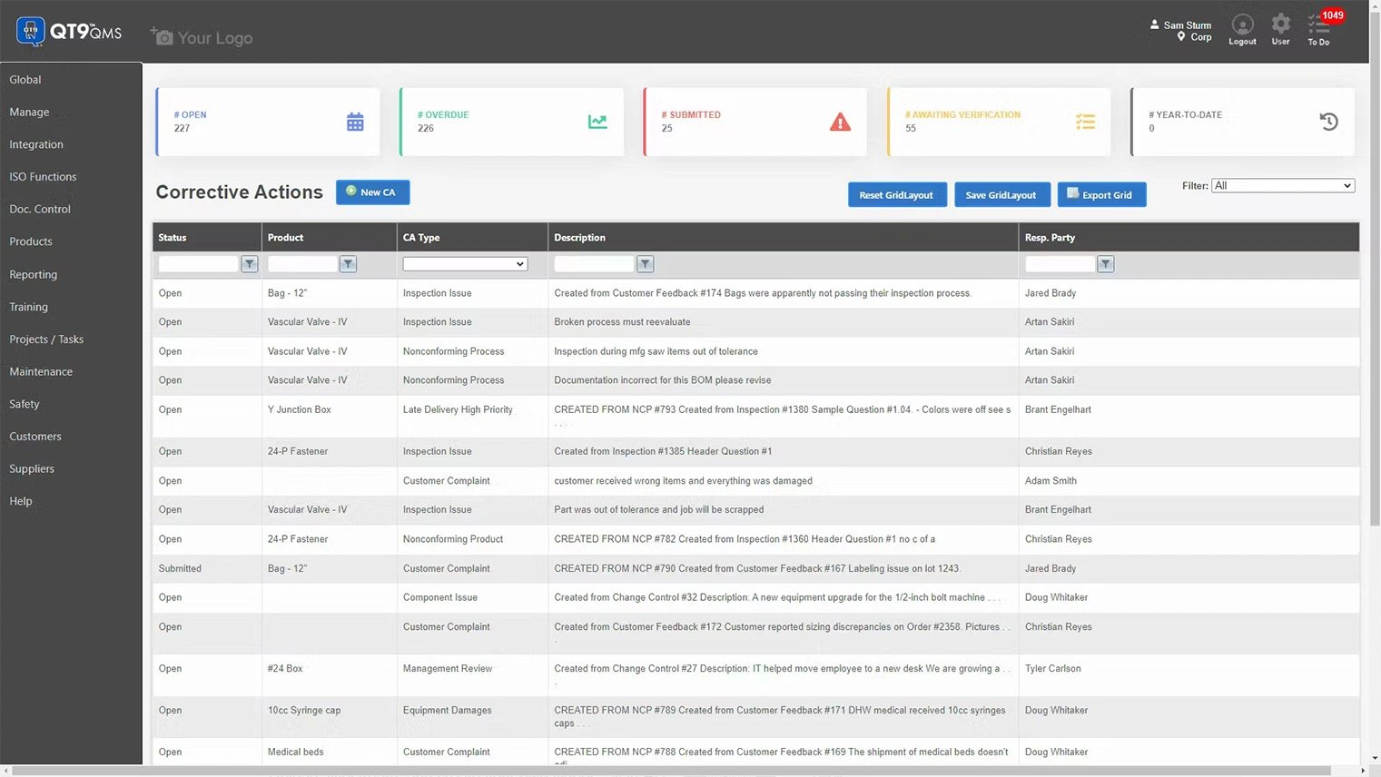Expand the CA Type filter dropdown
Image resolution: width=1381 pixels, height=777 pixels.
[465, 264]
